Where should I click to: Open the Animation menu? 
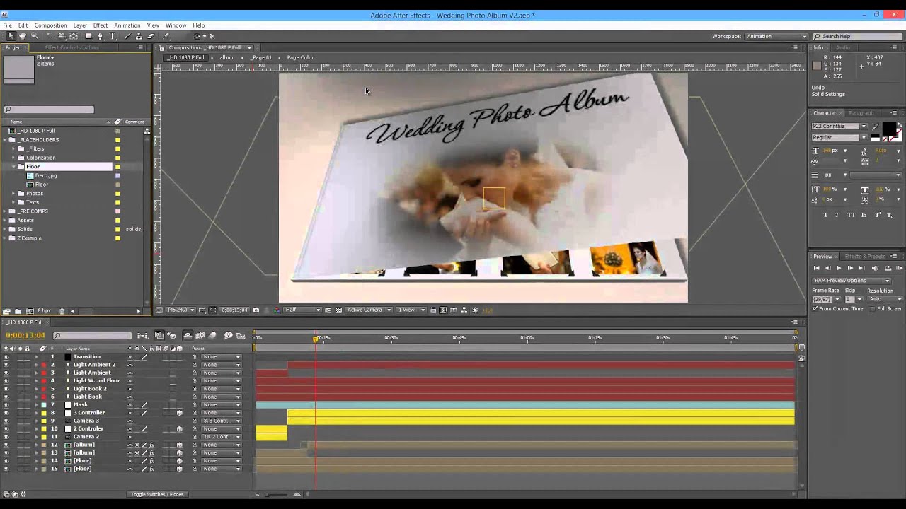(x=127, y=25)
